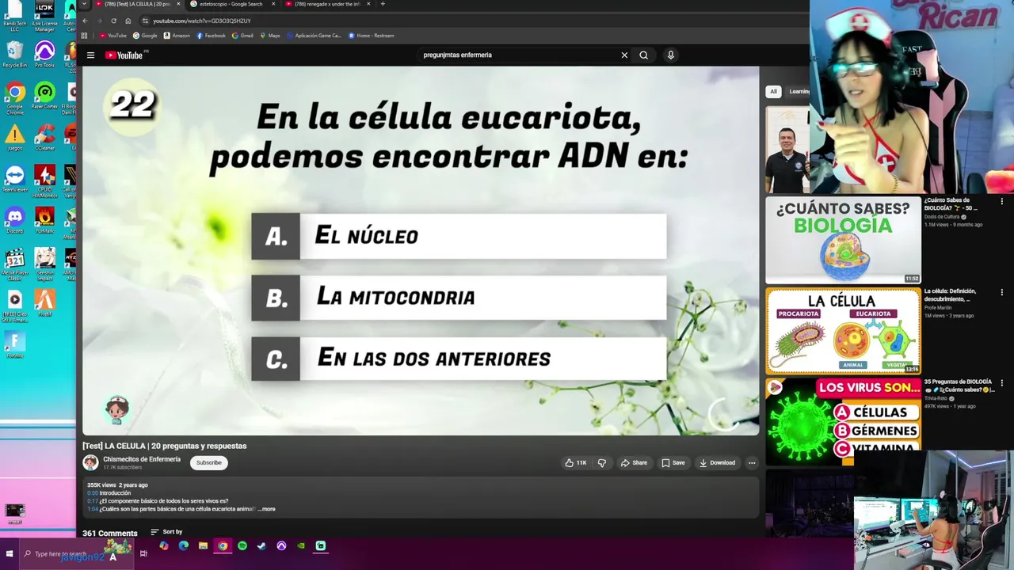
Task: Go to the YouTube home logo
Action: [124, 55]
